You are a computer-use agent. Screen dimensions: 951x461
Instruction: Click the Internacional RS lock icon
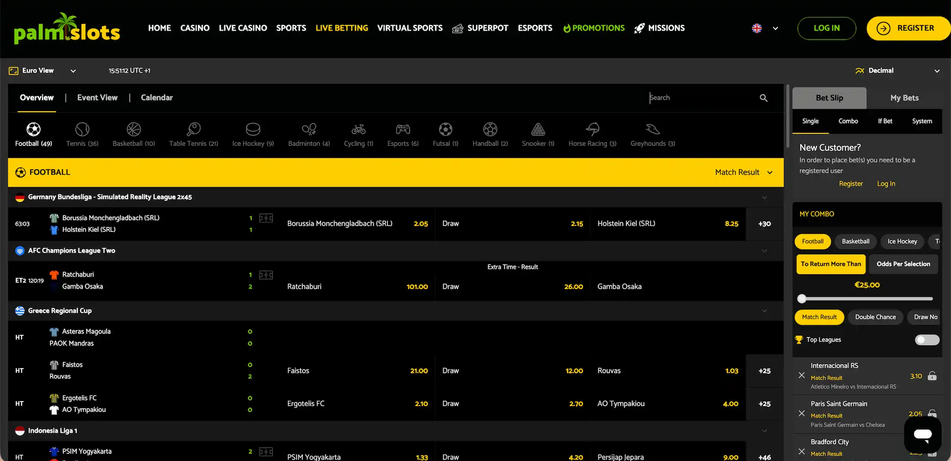point(932,376)
